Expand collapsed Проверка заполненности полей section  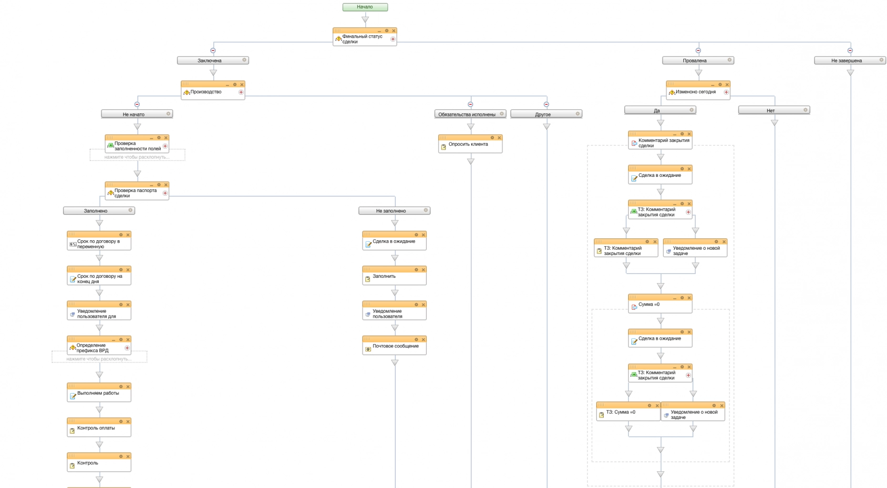pyautogui.click(x=137, y=157)
